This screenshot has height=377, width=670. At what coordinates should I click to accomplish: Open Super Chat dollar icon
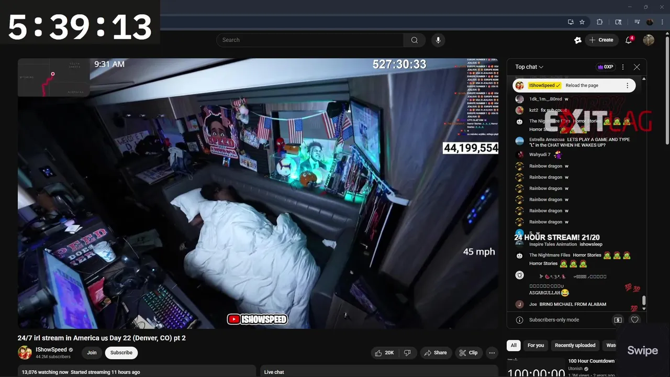(x=618, y=320)
